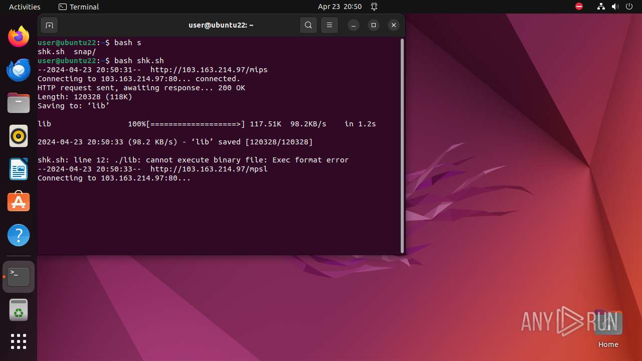Click the 'shk.sh snap/' completion line
The width and height of the screenshot is (642, 361).
coord(67,52)
